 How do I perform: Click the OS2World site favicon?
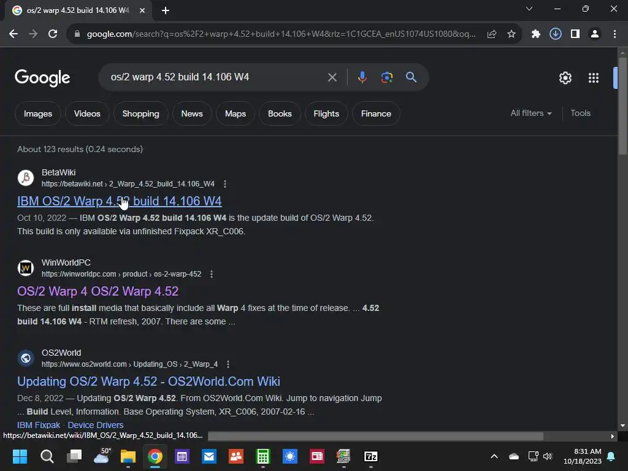(26, 358)
